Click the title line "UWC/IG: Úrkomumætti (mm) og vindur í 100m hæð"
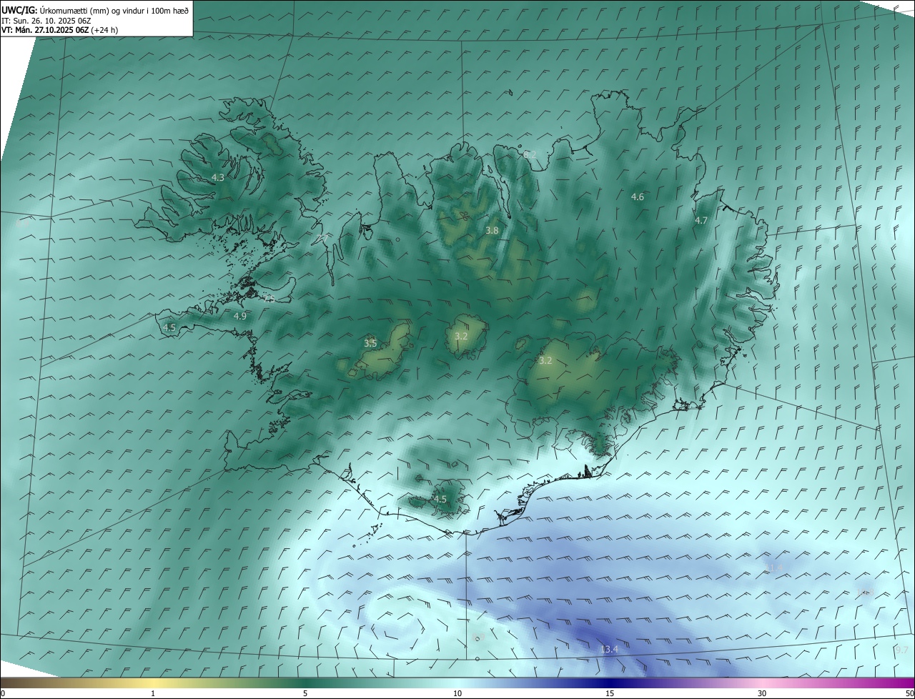The width and height of the screenshot is (915, 699). pyautogui.click(x=95, y=10)
